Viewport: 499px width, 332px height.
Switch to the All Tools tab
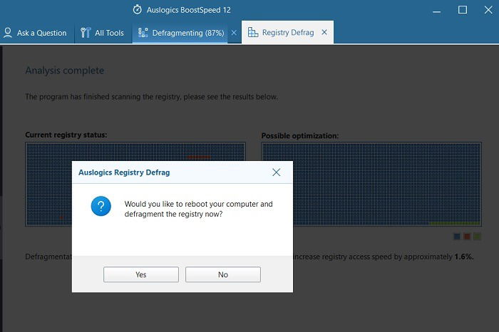(102, 33)
